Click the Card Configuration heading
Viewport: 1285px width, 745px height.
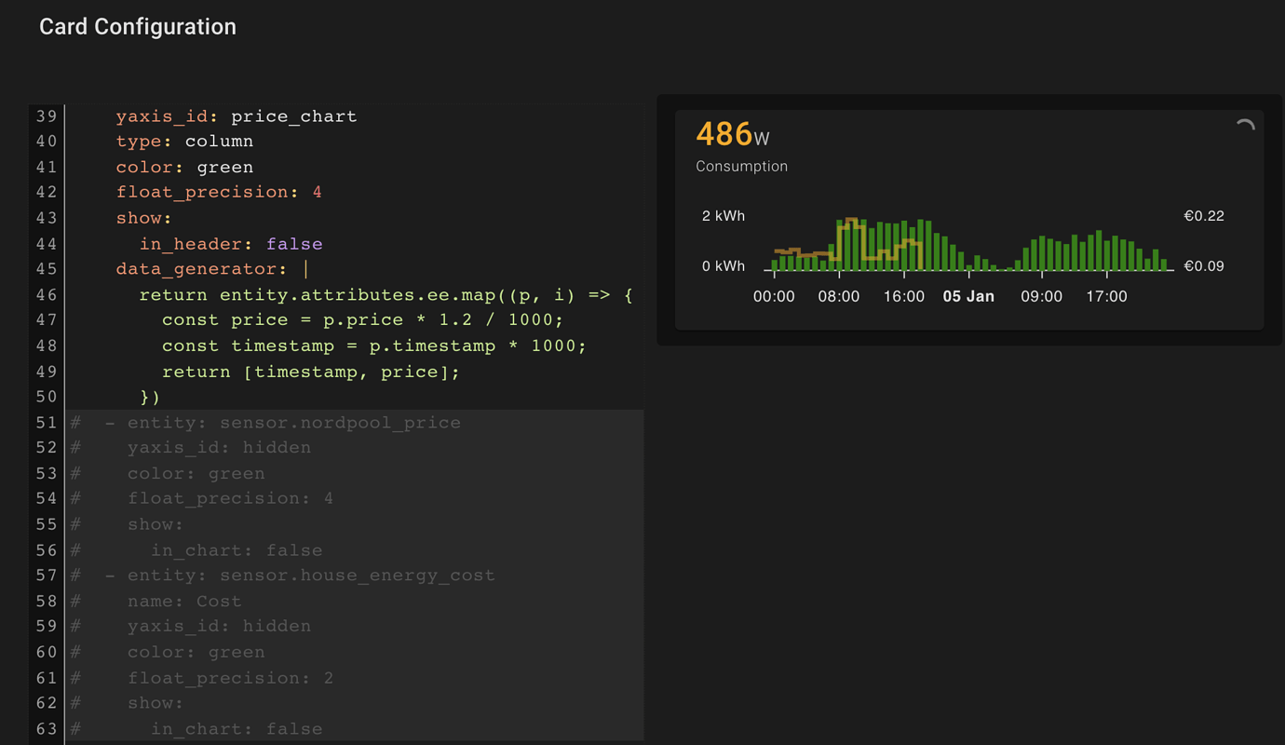click(137, 26)
